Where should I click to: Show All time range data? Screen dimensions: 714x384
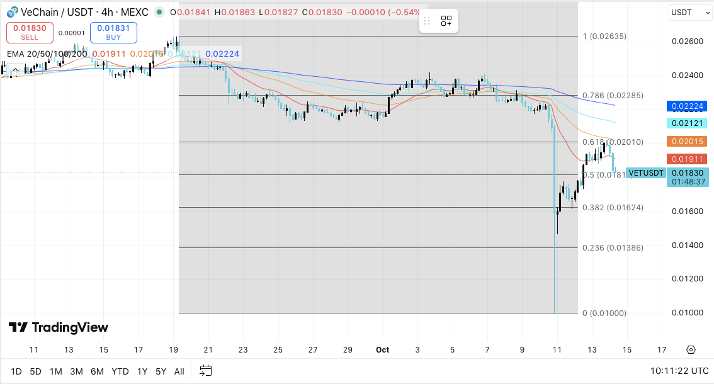click(x=179, y=371)
